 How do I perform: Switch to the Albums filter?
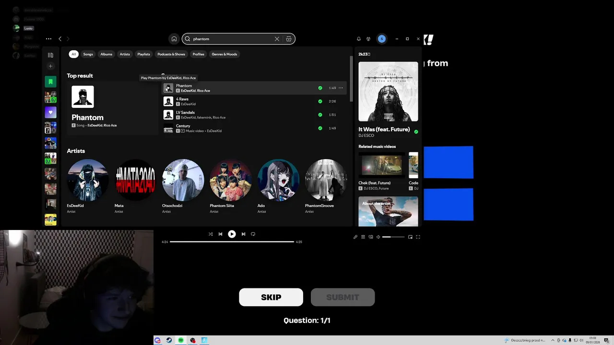[x=106, y=54]
